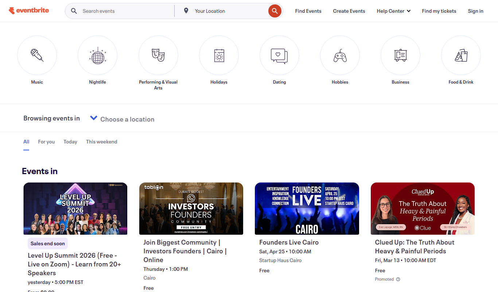Click the Nightlife category label
498x292 pixels.
(x=98, y=82)
